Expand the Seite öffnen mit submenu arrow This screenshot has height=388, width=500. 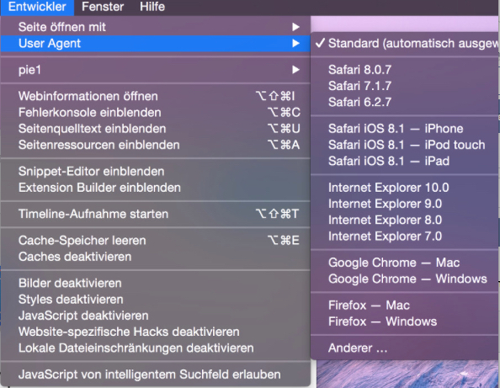tap(295, 27)
